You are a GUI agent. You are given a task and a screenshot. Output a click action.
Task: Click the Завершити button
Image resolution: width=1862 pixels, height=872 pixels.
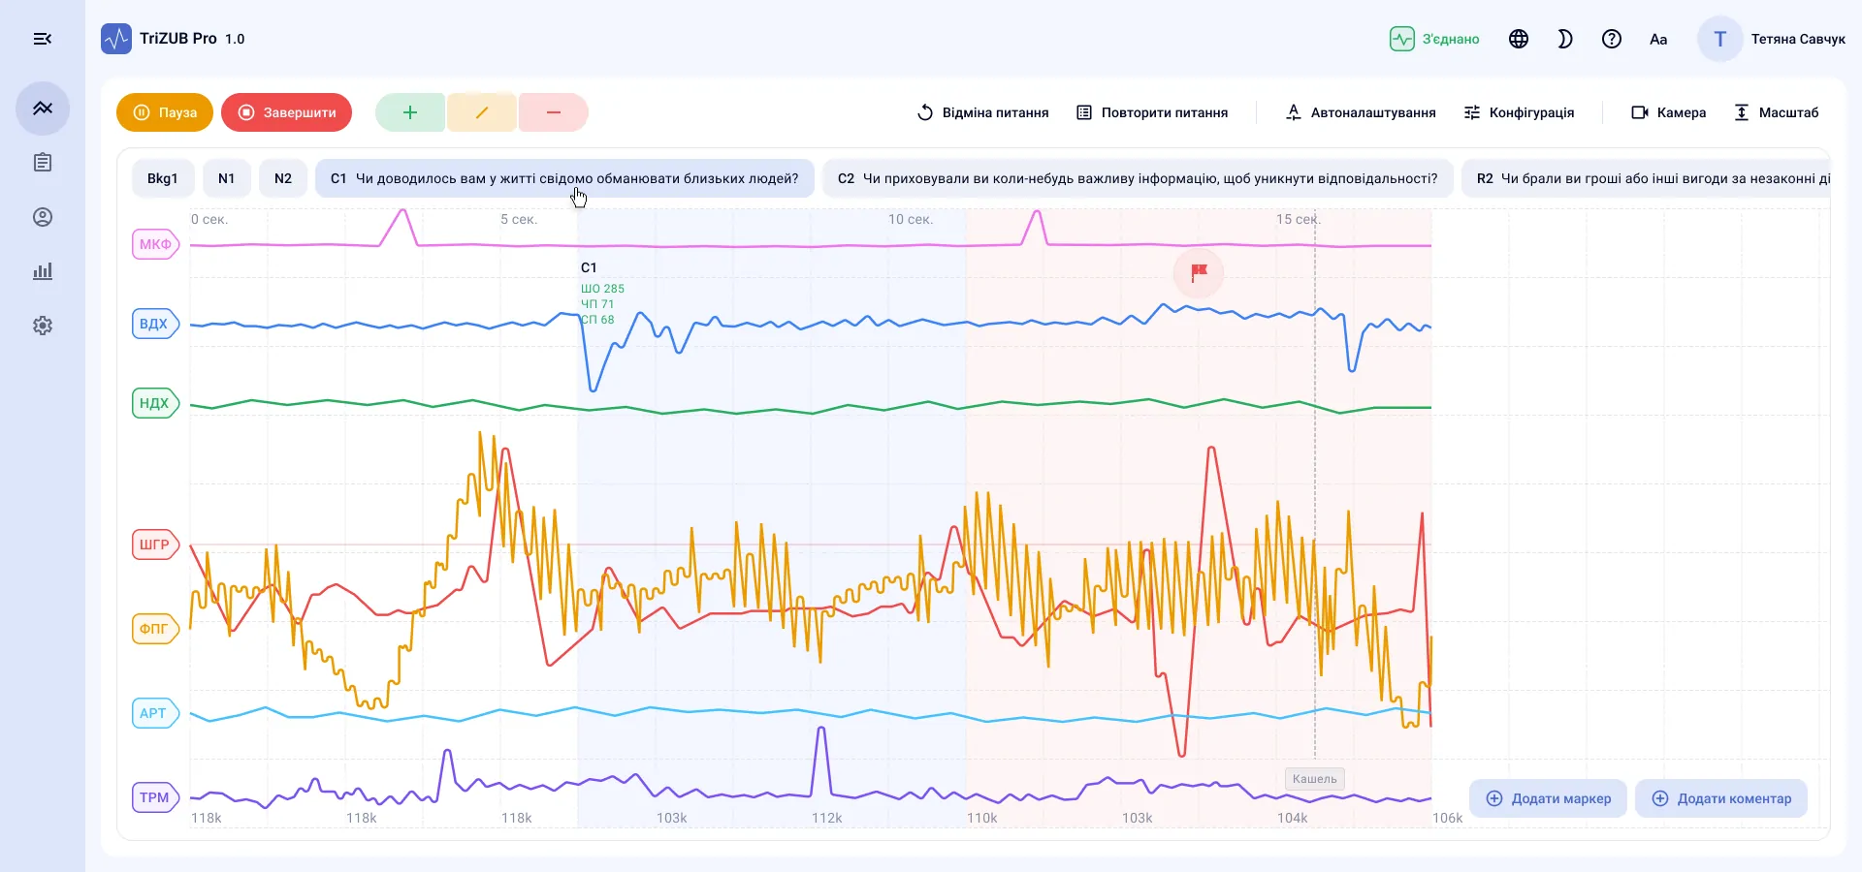click(x=286, y=112)
